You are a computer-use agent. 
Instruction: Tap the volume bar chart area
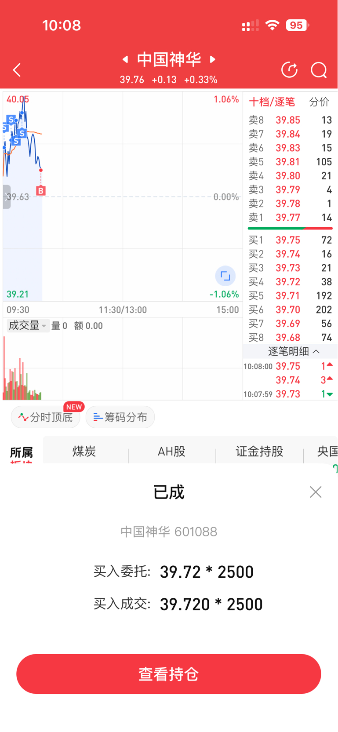pyautogui.click(x=123, y=366)
